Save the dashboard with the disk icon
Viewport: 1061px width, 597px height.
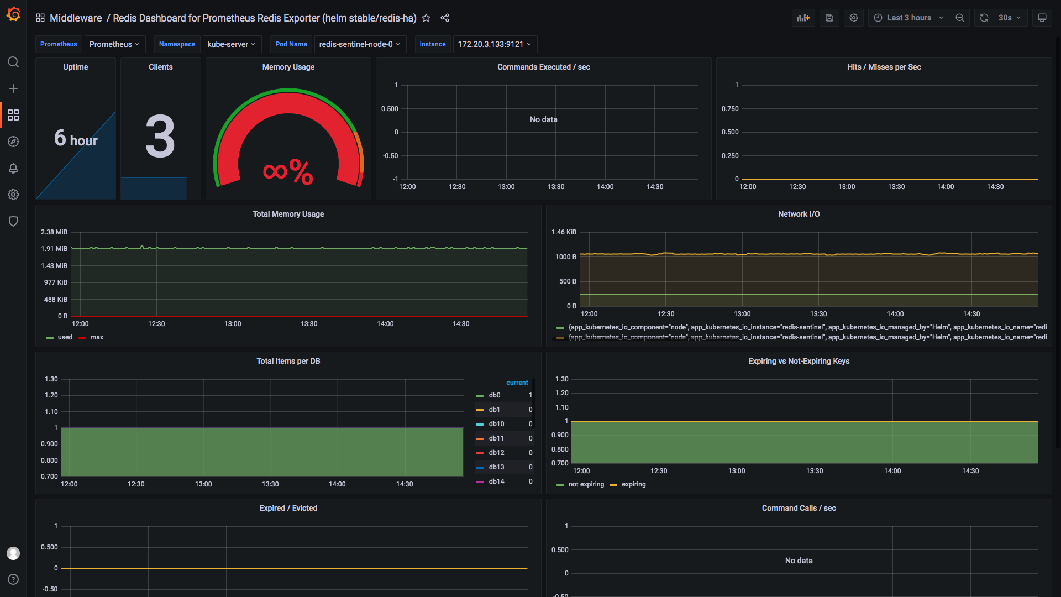click(x=829, y=18)
